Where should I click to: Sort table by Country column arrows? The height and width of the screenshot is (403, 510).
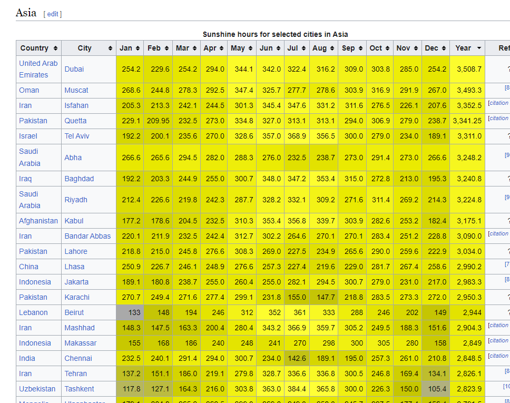(56, 48)
